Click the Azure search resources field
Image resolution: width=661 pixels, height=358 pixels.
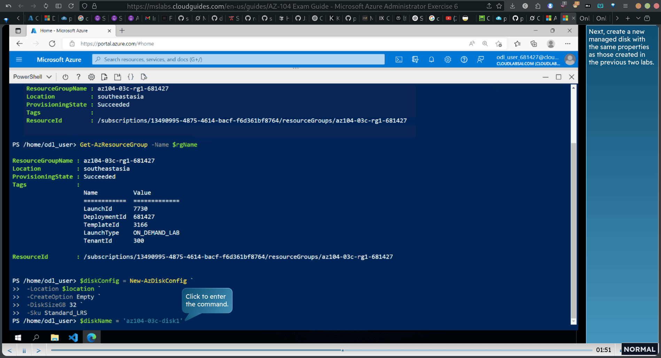coord(238,59)
